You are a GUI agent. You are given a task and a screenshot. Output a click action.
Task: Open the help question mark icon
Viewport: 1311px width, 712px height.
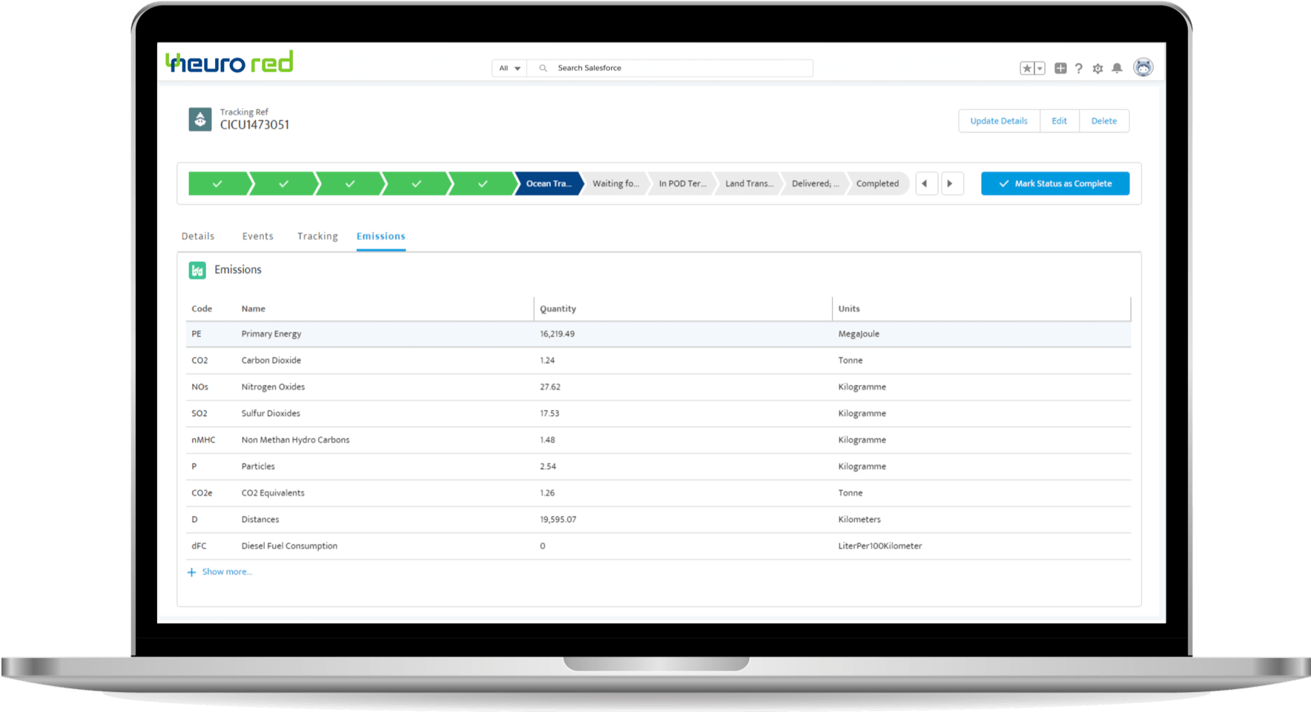pyautogui.click(x=1079, y=68)
